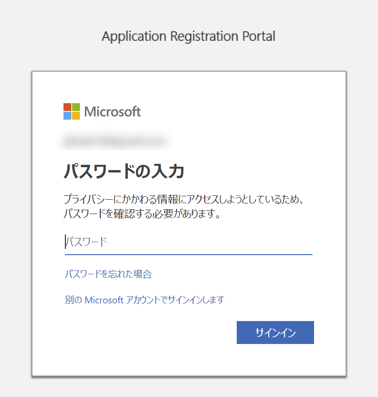This screenshot has width=378, height=397.
Task: Click the text cursor inside the password box
Action: click(65, 242)
